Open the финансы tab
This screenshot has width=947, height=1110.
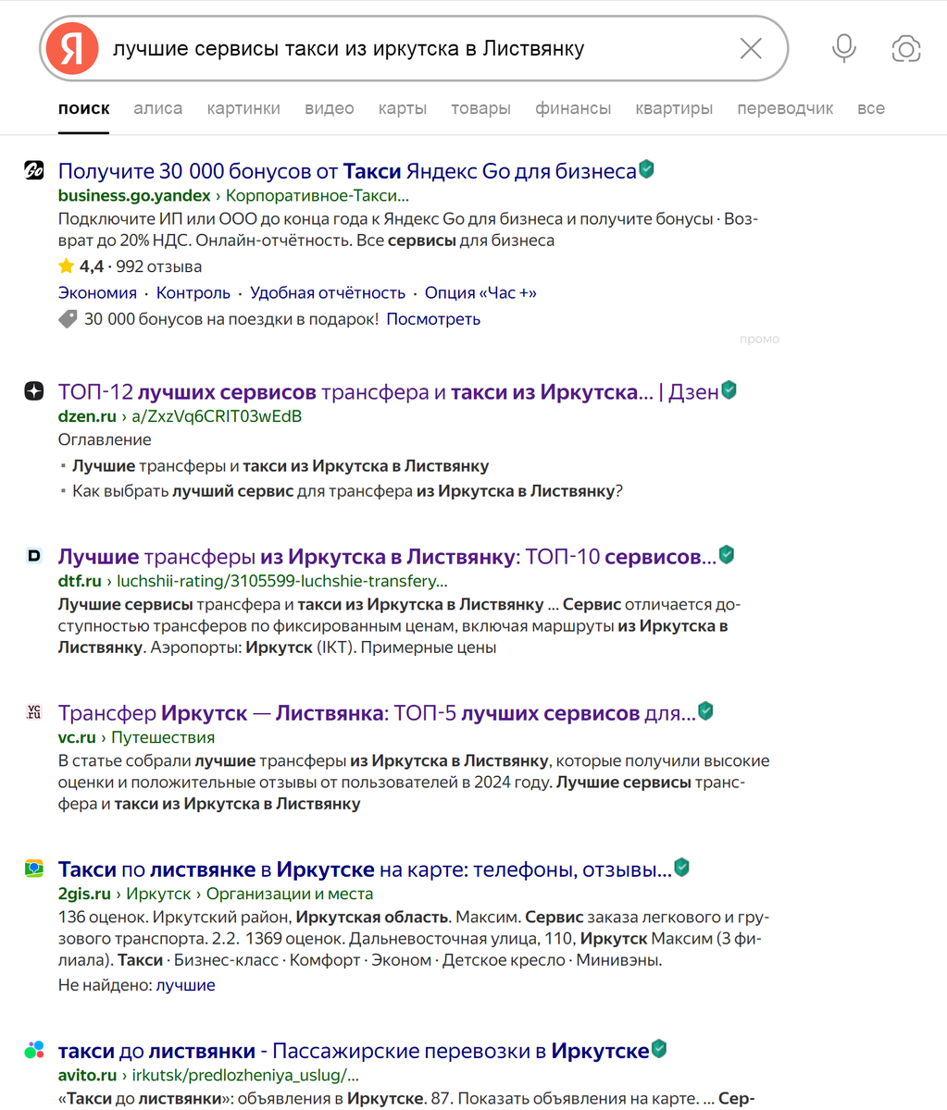pos(573,108)
